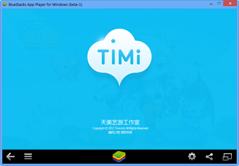Close the BlueStacks App Player window
Screen dimensions: 239x166
pos(230,3)
